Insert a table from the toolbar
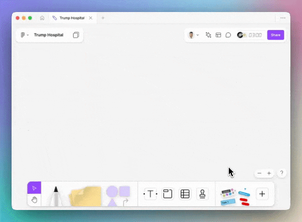The height and width of the screenshot is (222, 302). pos(185,194)
